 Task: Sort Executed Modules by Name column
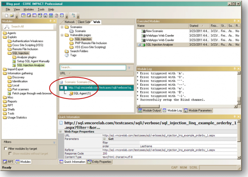point(162,26)
